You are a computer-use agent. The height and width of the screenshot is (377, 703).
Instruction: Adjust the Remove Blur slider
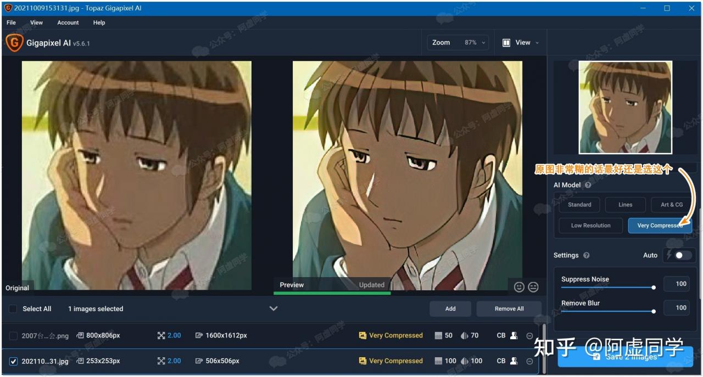tap(607, 312)
